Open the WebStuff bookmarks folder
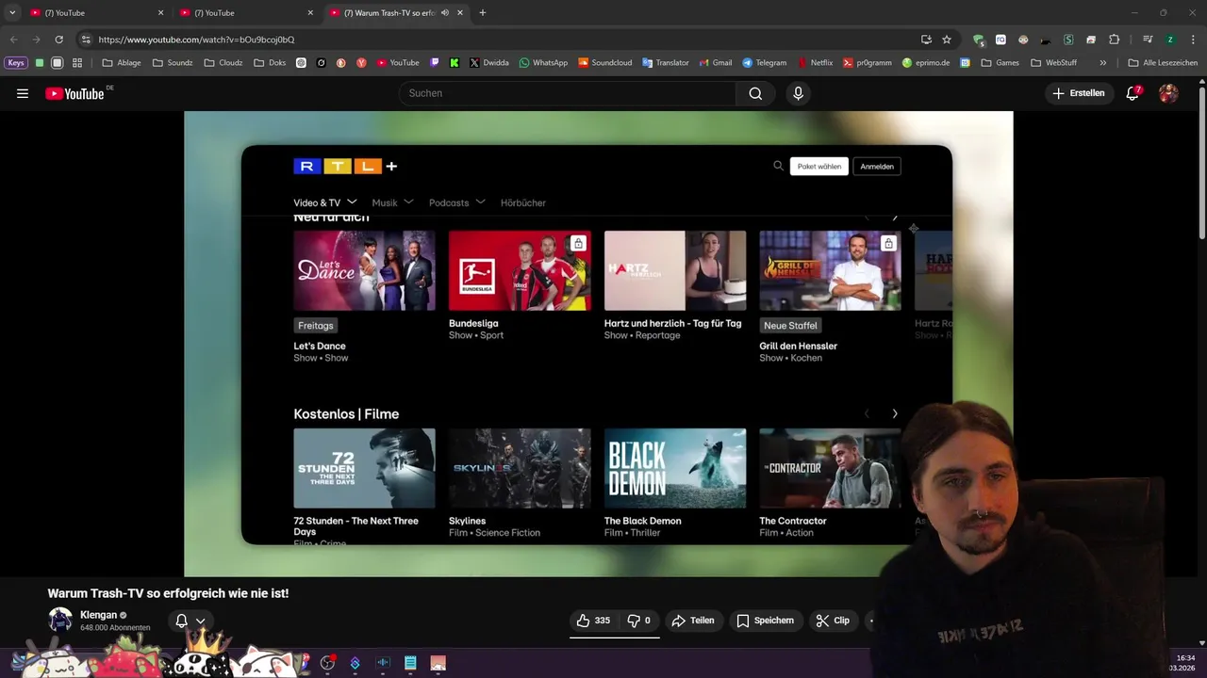Viewport: 1207px width, 678px height. tap(1053, 63)
